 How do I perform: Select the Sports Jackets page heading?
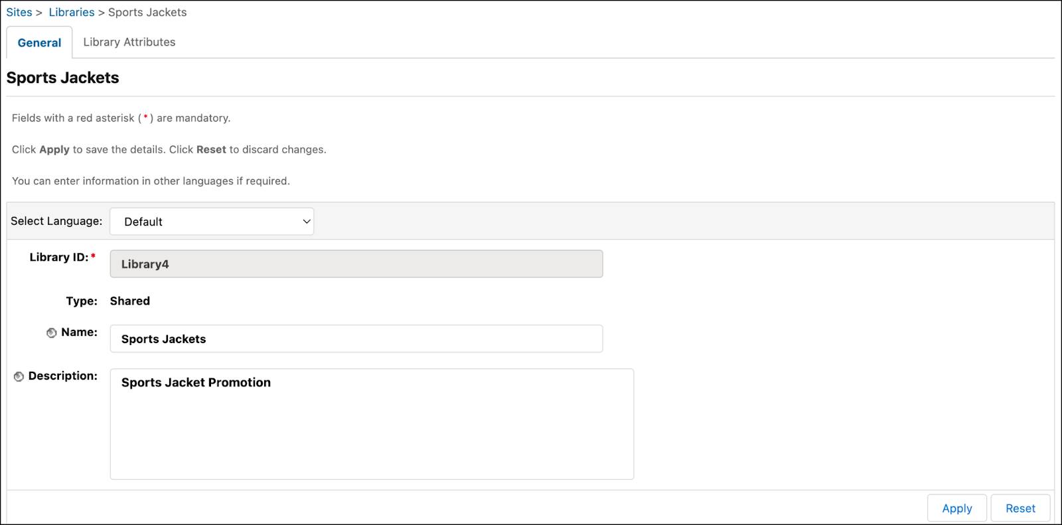tap(63, 78)
